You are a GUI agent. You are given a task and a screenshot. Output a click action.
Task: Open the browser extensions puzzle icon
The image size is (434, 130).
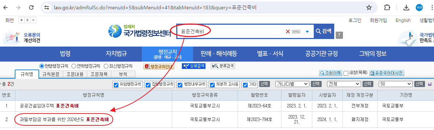(387, 7)
